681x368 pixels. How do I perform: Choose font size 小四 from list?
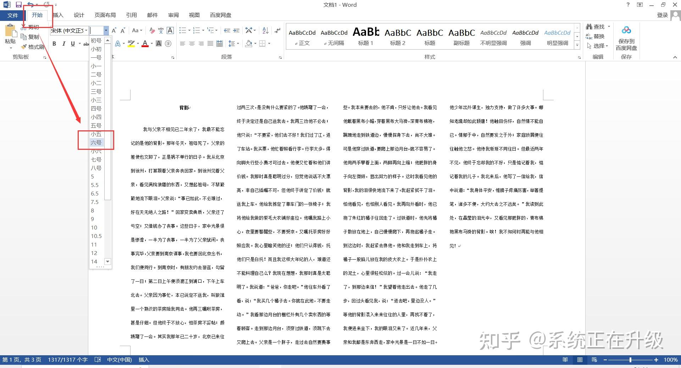[x=97, y=117]
